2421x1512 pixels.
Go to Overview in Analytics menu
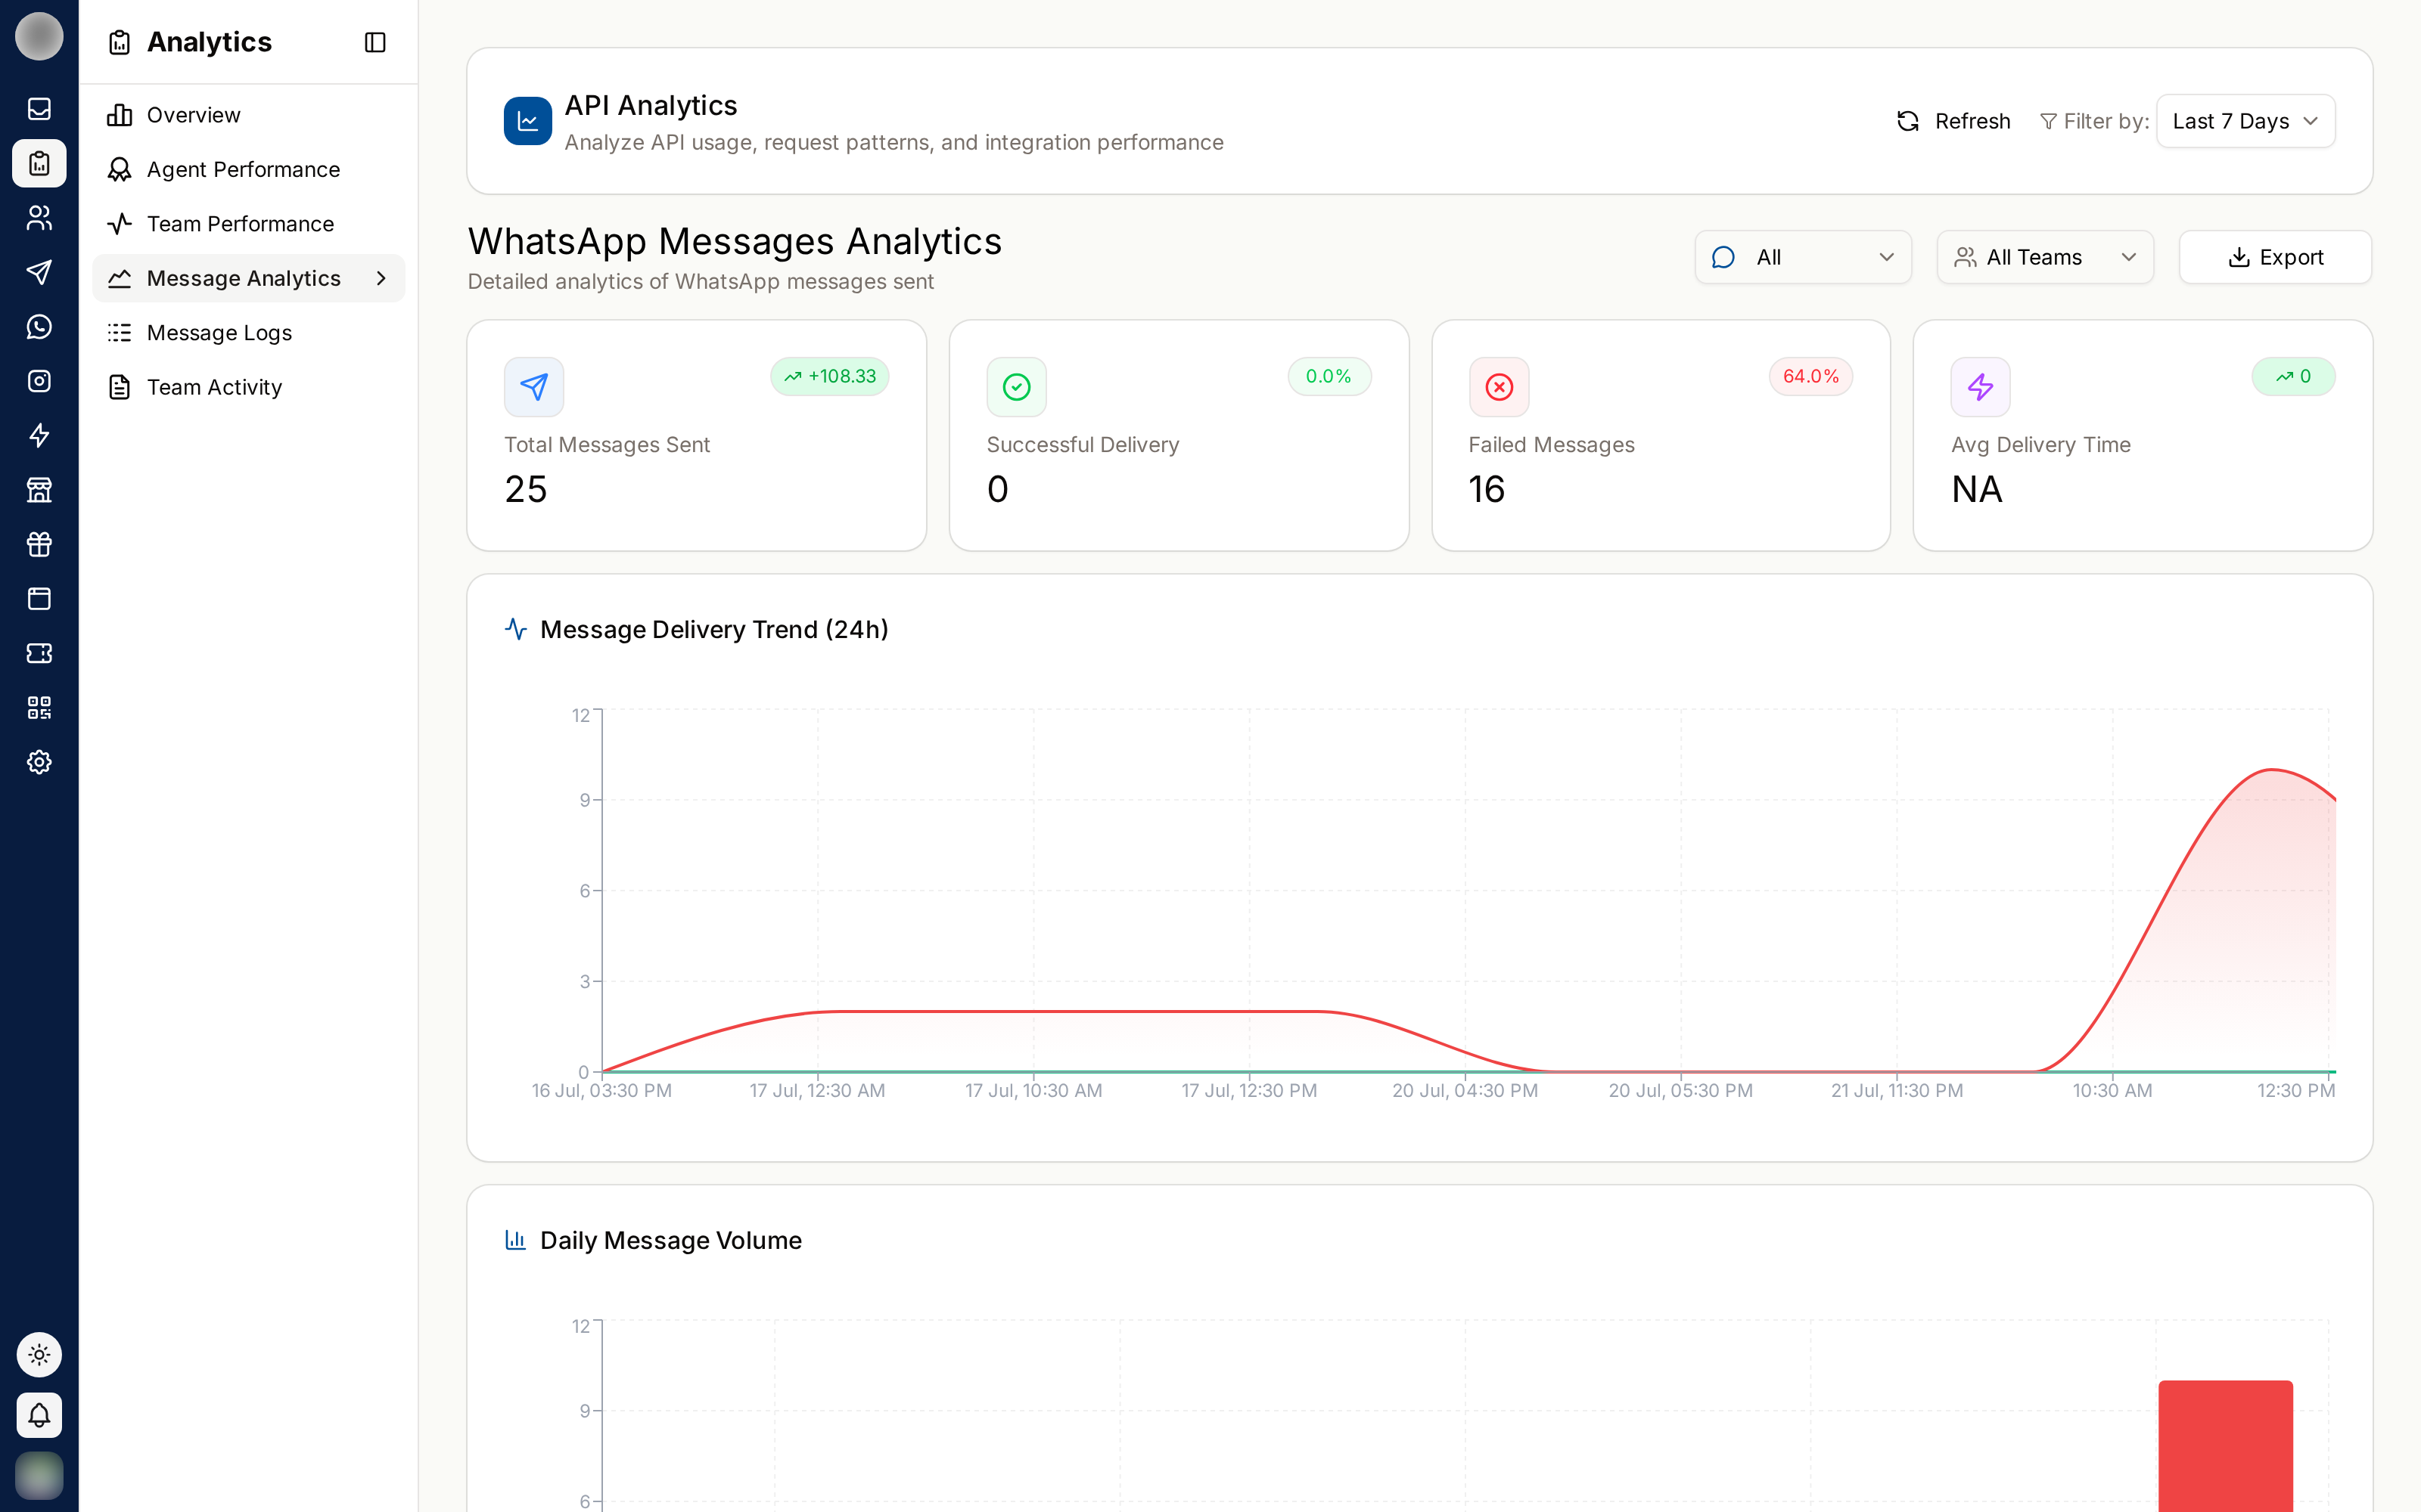(248, 115)
